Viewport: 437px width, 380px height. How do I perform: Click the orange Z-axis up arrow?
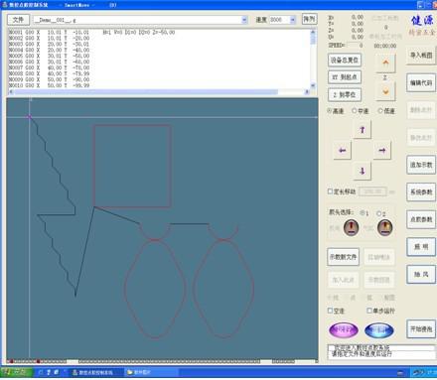385,63
